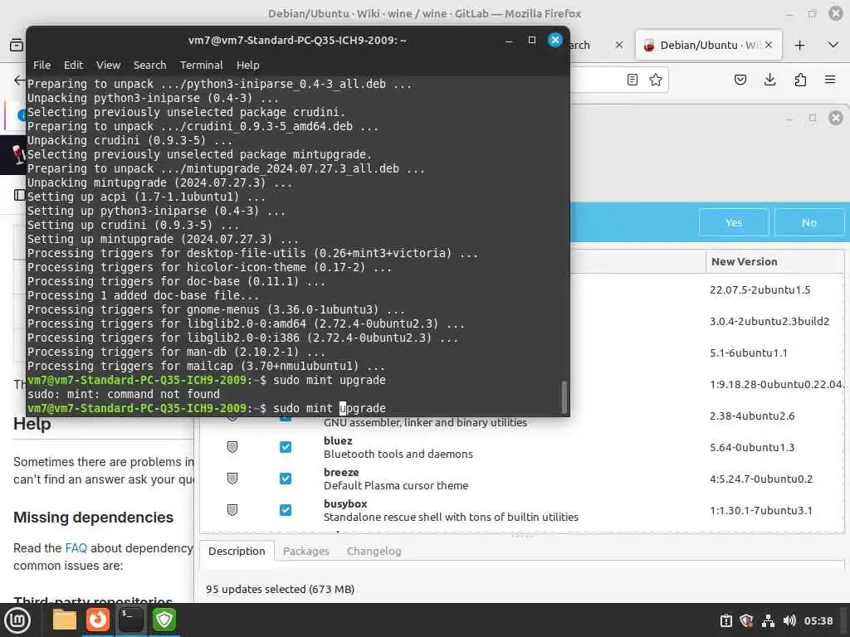Open the Firefox hamburger menu
This screenshot has height=637, width=850.
tap(830, 80)
